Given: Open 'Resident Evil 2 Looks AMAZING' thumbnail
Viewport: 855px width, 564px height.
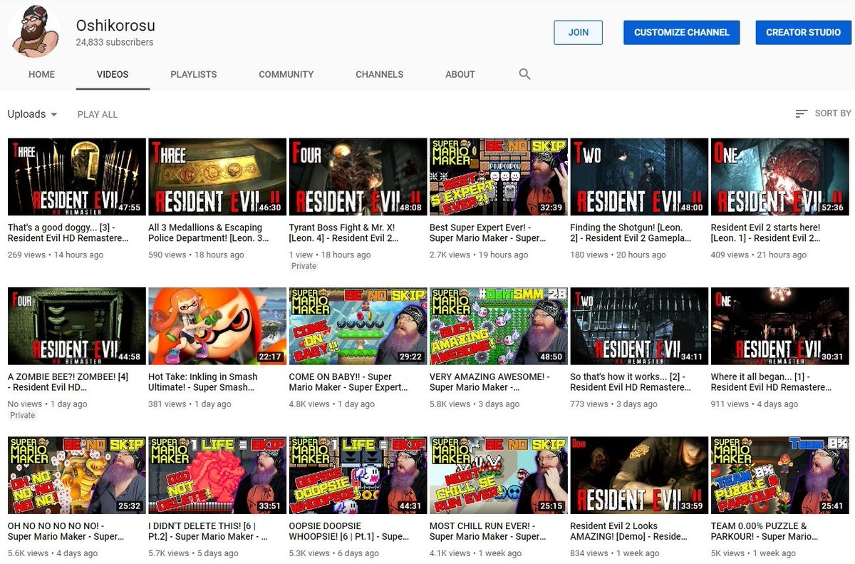Looking at the screenshot, I should click(x=639, y=475).
